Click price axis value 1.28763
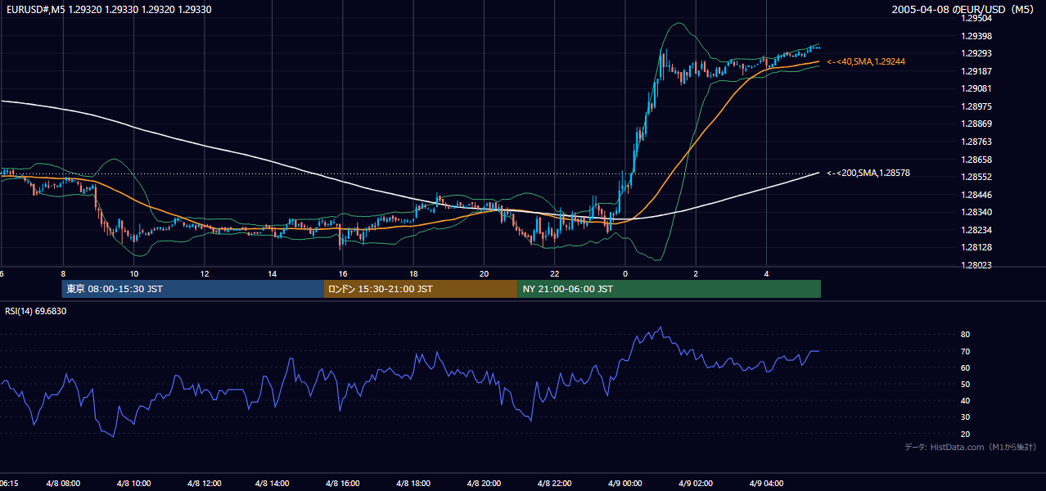This screenshot has width=1046, height=491. [x=976, y=142]
